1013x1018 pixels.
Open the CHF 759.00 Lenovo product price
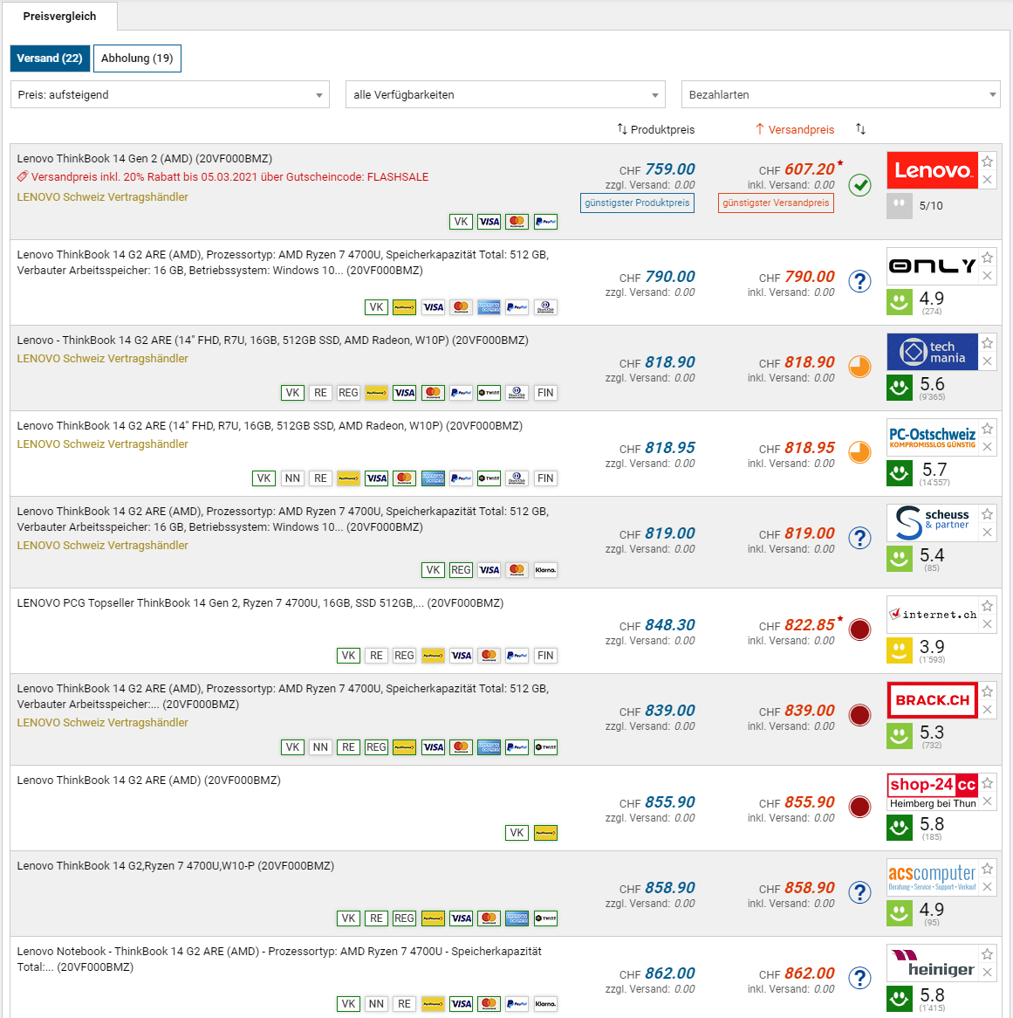pos(657,169)
